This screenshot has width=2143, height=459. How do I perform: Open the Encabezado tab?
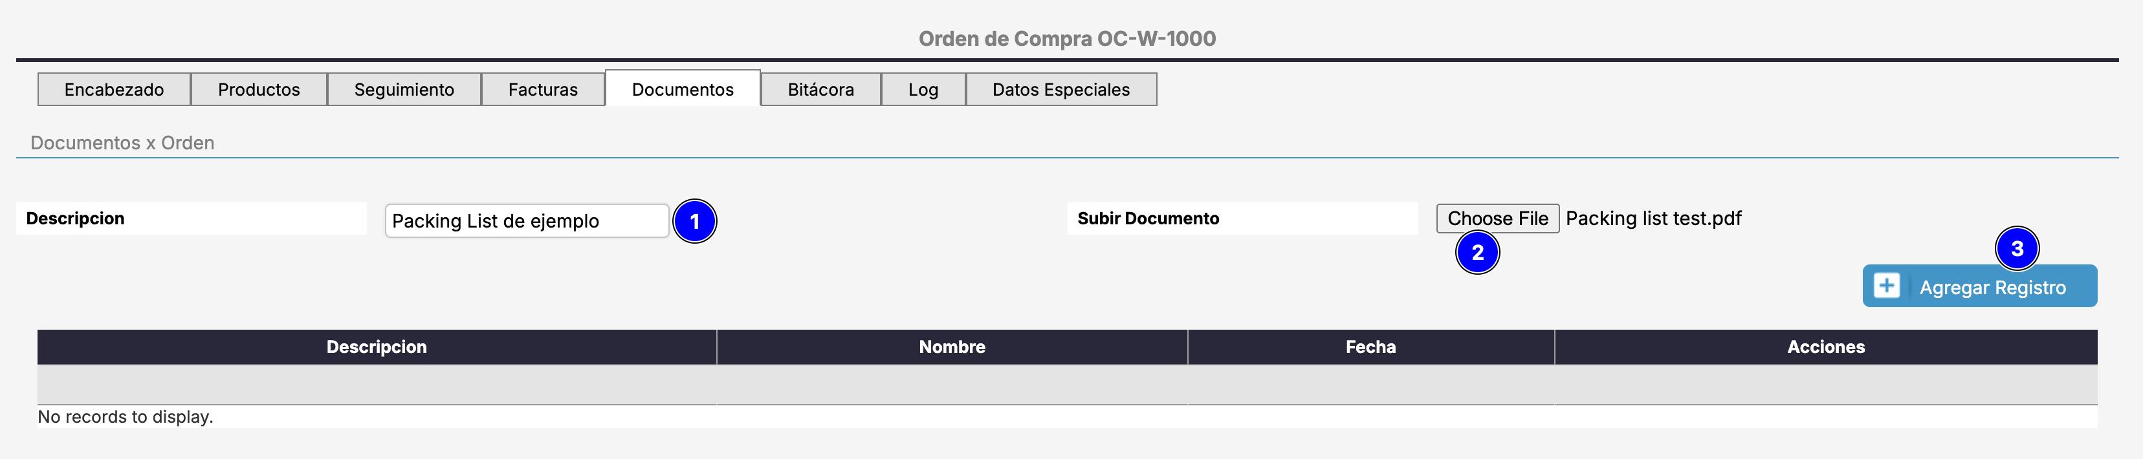coord(114,90)
